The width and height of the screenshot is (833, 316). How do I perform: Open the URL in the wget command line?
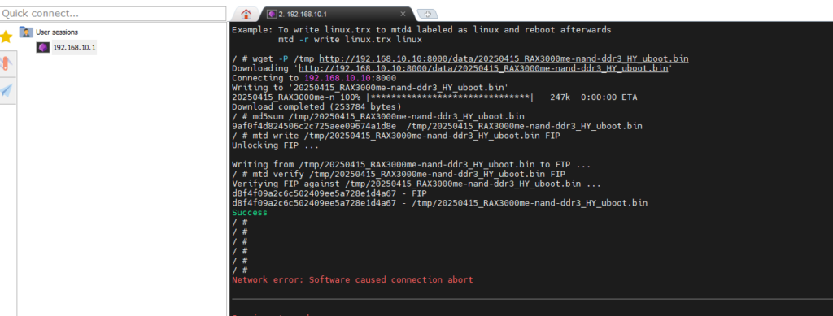coord(504,58)
